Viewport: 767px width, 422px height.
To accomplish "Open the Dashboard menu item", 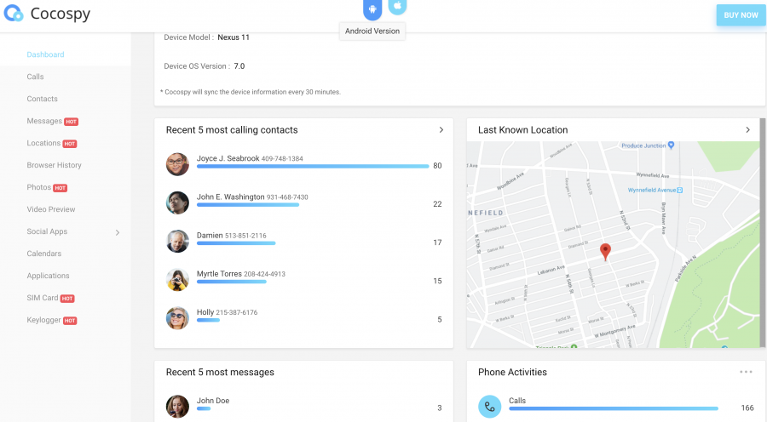I will pyautogui.click(x=45, y=54).
